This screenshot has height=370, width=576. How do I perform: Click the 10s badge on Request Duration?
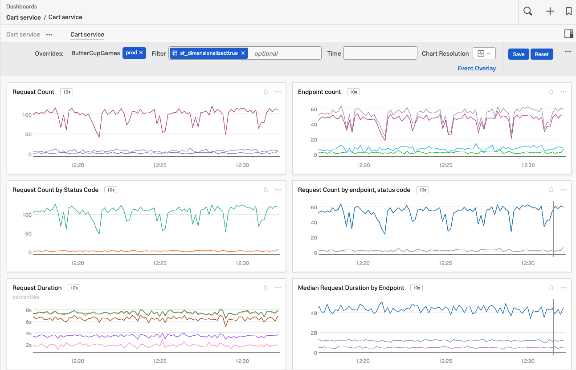(x=74, y=288)
